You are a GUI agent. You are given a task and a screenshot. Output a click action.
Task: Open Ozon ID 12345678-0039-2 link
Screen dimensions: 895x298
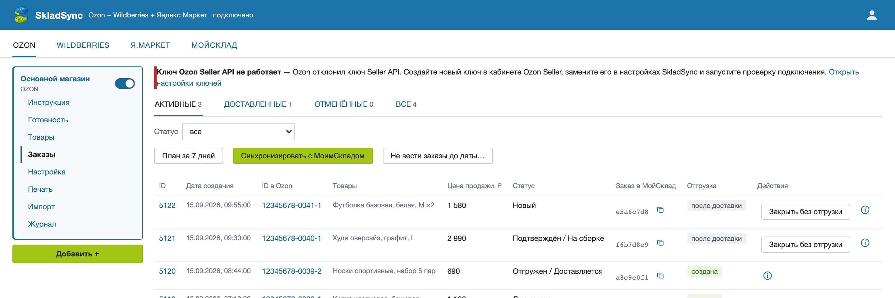pyautogui.click(x=292, y=271)
